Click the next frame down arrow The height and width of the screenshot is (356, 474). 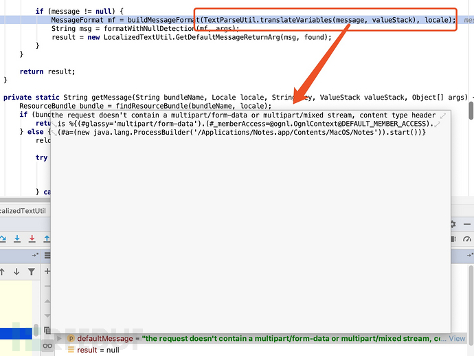click(x=16, y=271)
